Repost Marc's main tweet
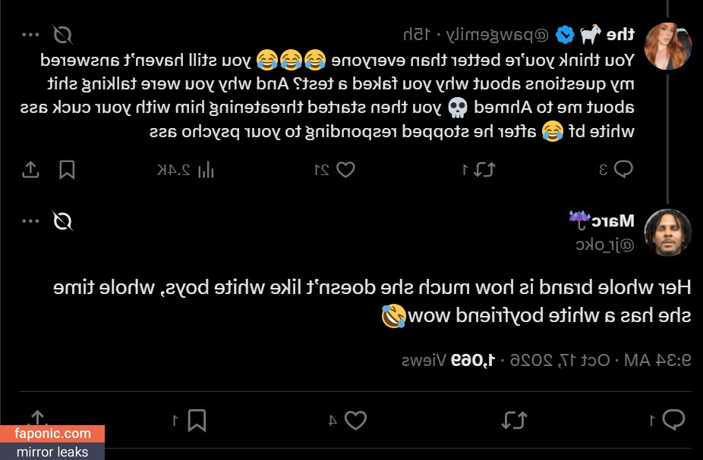The width and height of the screenshot is (703, 460). pos(514,420)
